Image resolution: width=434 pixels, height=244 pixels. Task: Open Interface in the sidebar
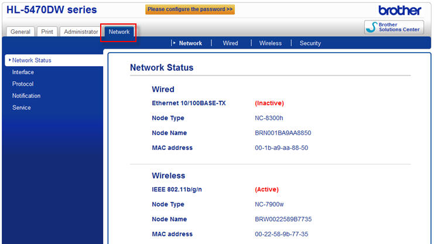pos(23,72)
